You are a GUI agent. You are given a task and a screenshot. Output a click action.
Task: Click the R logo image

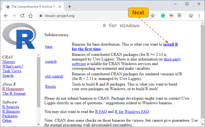tap(19, 36)
